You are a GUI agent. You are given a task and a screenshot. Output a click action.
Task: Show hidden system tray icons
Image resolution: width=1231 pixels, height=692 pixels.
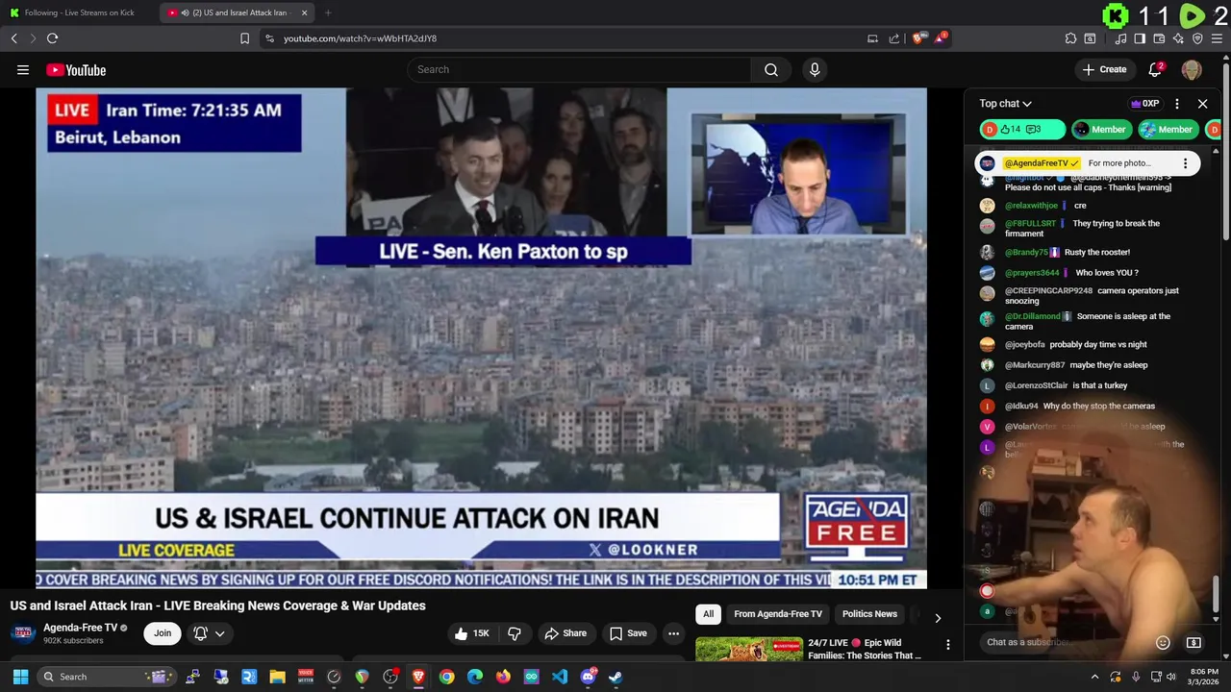click(x=1094, y=677)
